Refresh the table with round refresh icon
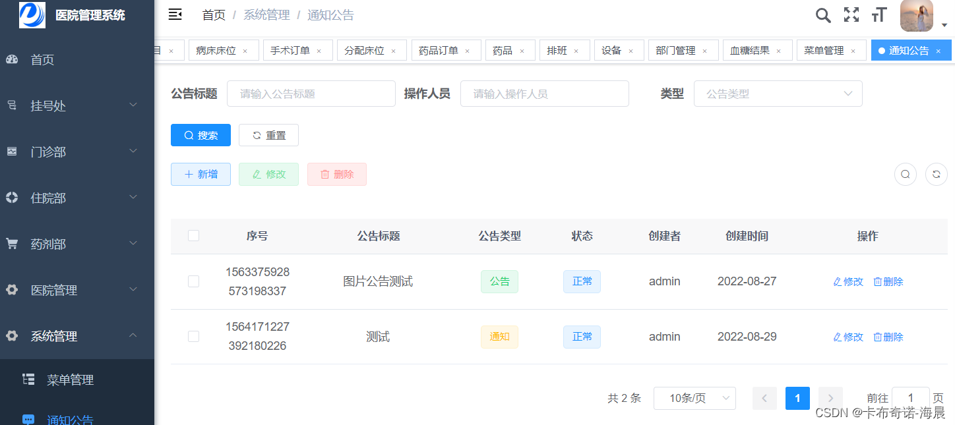The image size is (955, 425). coord(937,175)
